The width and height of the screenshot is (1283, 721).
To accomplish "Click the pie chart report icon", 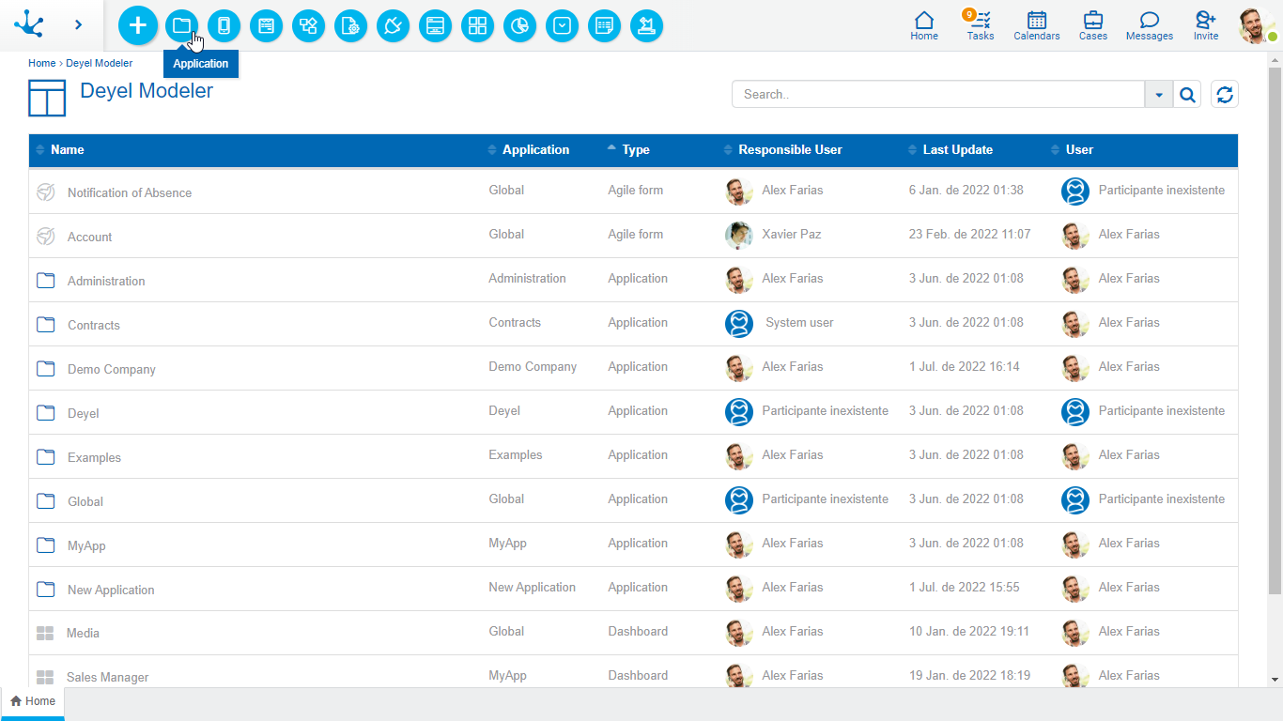I will 519,25.
